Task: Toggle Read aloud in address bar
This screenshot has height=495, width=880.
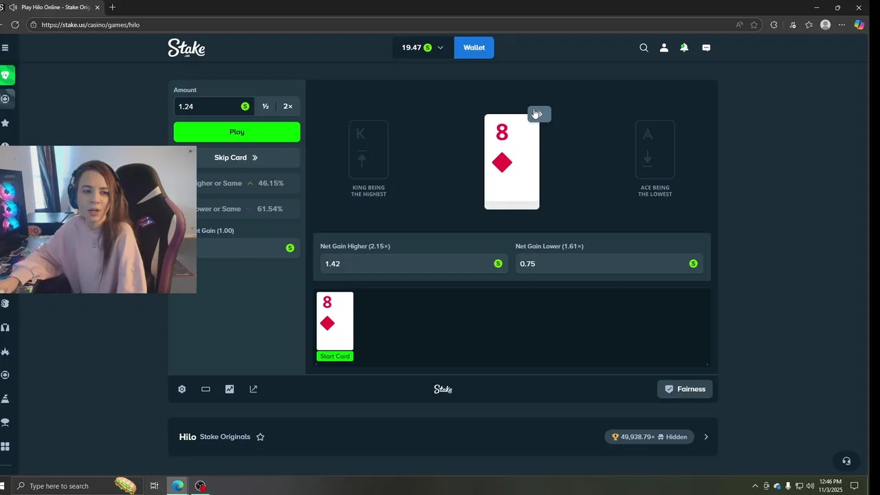Action: pos(740,25)
